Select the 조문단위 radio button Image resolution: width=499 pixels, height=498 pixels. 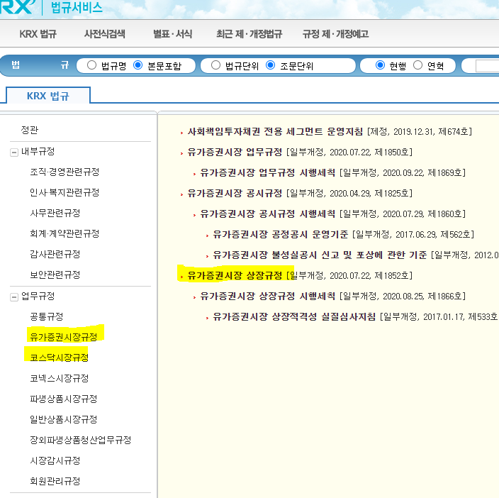coord(271,65)
